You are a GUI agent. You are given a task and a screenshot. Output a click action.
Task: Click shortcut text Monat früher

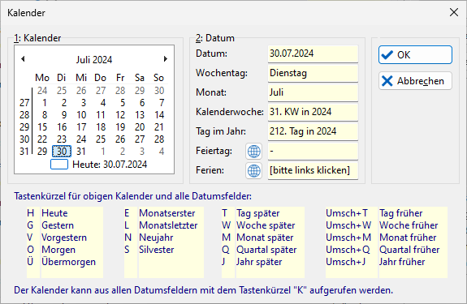pos(408,238)
